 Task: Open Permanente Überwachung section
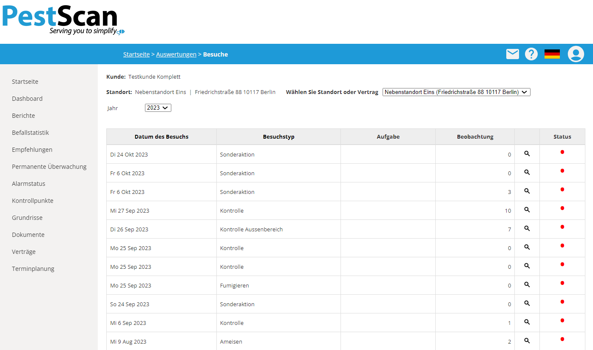[49, 167]
